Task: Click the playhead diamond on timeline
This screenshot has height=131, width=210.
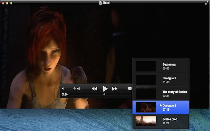Action: tap(104, 94)
